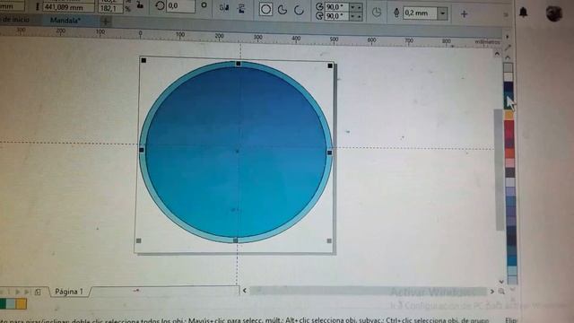Click the ending angle field 90,0
The height and width of the screenshot is (323, 574).
337,16
